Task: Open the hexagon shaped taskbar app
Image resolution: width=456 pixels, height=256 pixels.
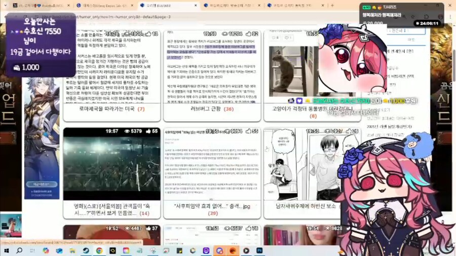Action: pyautogui.click(x=193, y=250)
